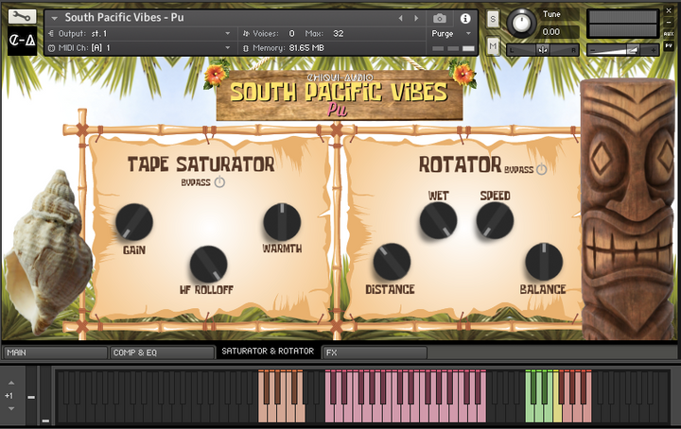Click the C-A Chiqui Audio logo
The height and width of the screenshot is (429, 681).
pyautogui.click(x=22, y=41)
